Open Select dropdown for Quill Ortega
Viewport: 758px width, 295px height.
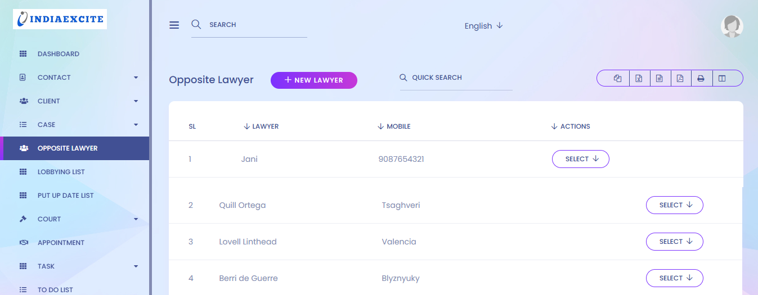[674, 205]
